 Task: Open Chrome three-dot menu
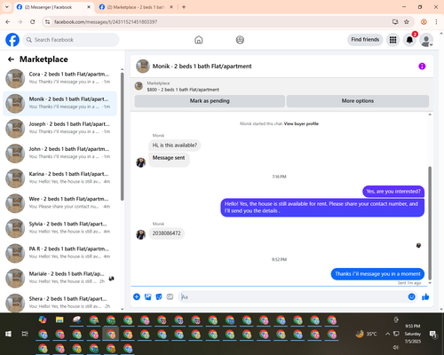click(x=436, y=21)
